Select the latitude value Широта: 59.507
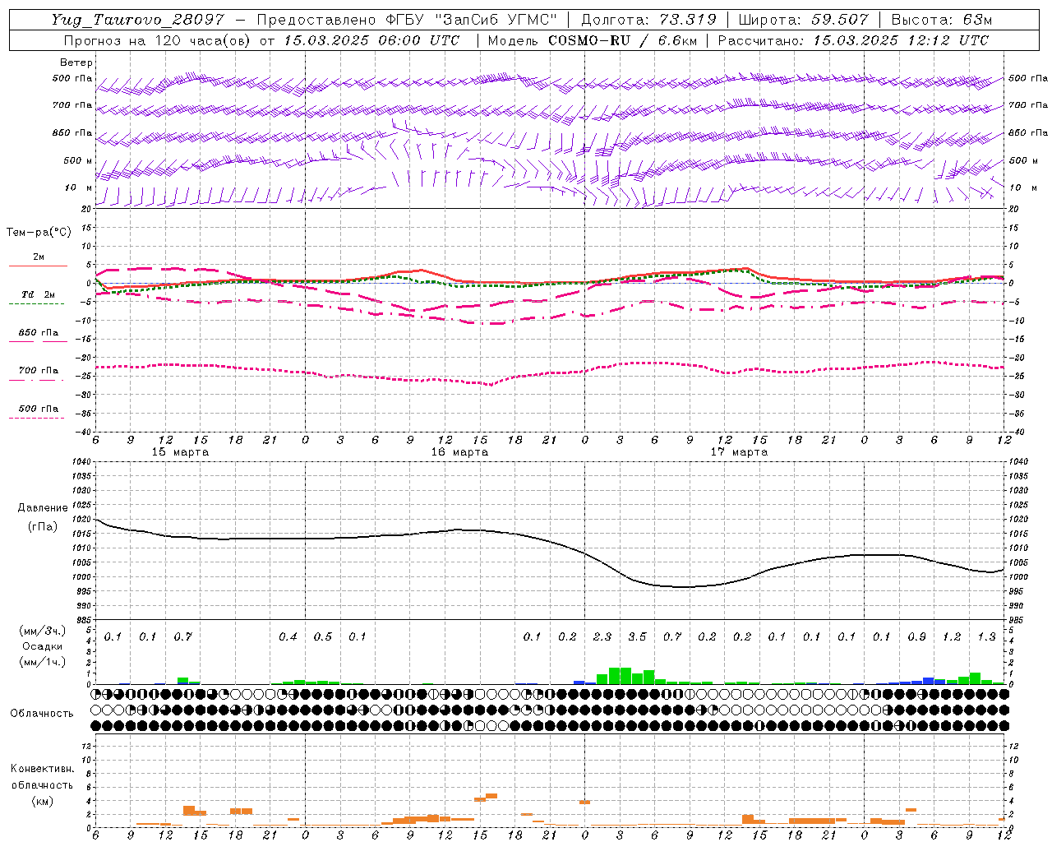The height and width of the screenshot is (842, 1052). pyautogui.click(x=803, y=20)
